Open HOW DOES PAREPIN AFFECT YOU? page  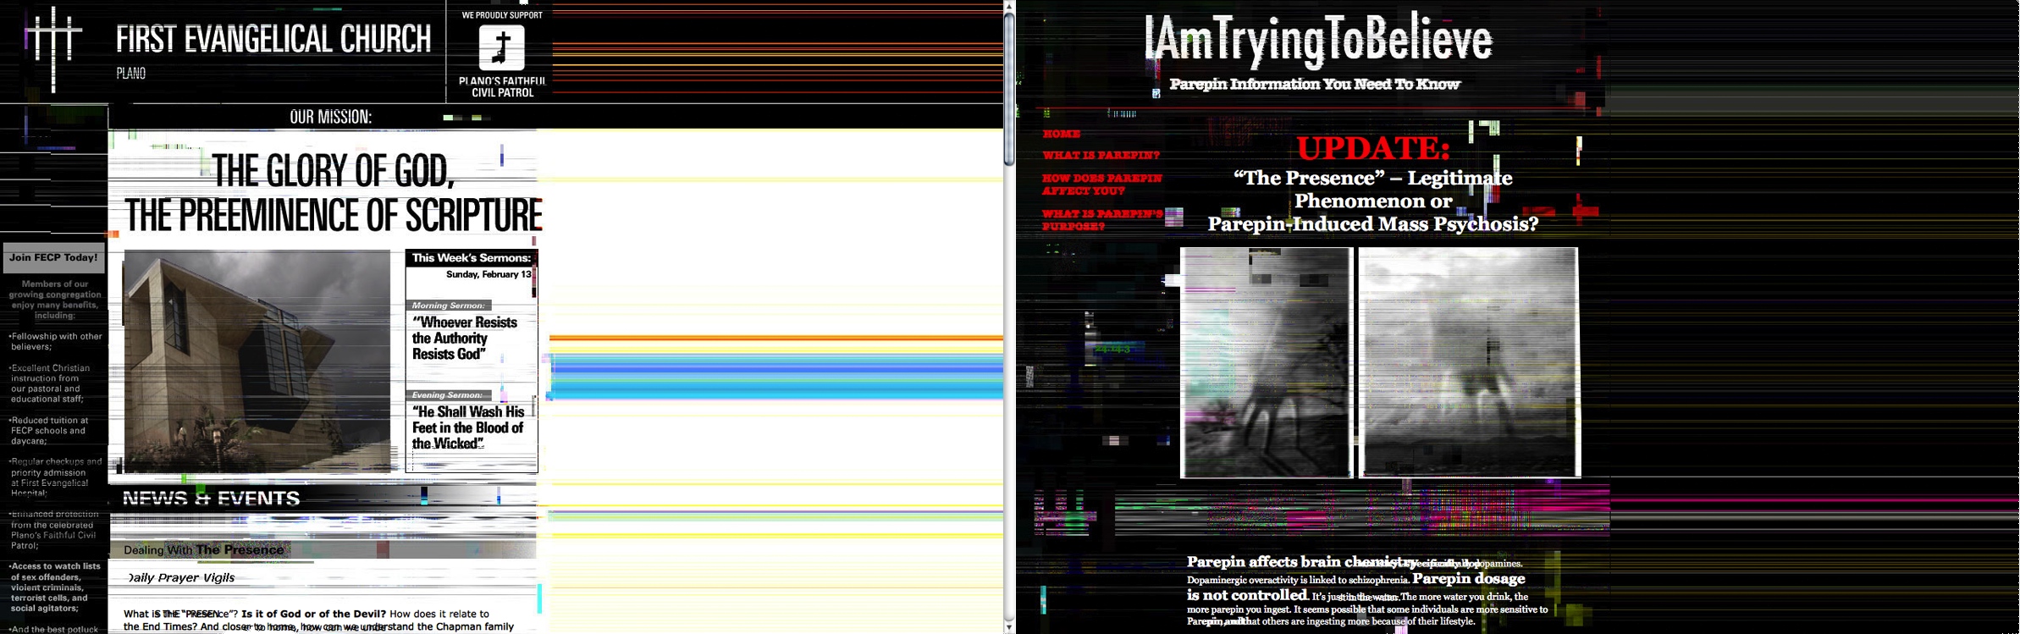pyautogui.click(x=1101, y=185)
